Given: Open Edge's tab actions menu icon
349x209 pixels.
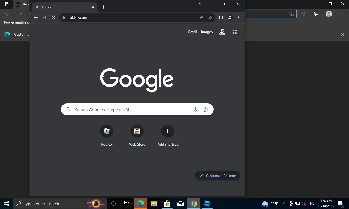Looking at the screenshot, I should coord(7,4).
